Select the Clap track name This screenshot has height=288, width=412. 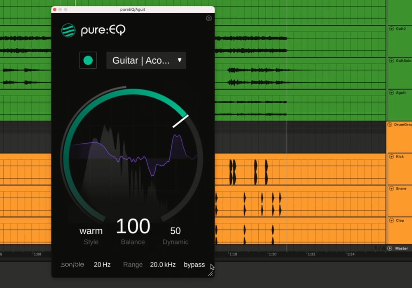[x=400, y=221]
